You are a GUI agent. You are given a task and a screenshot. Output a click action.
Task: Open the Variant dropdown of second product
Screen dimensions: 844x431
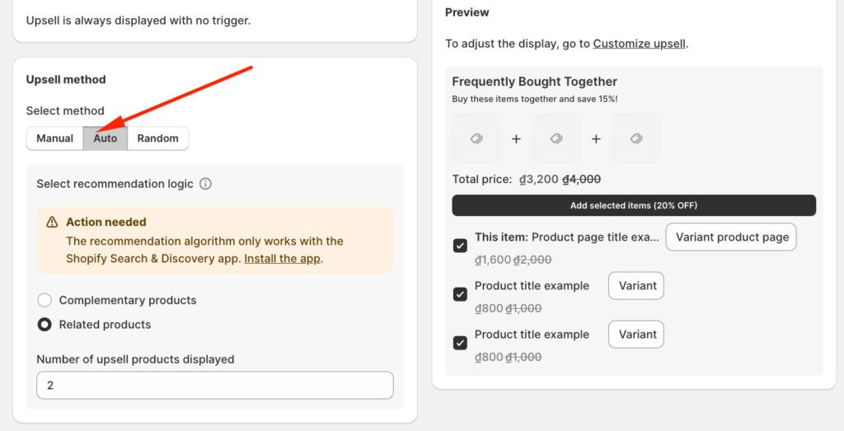[636, 286]
